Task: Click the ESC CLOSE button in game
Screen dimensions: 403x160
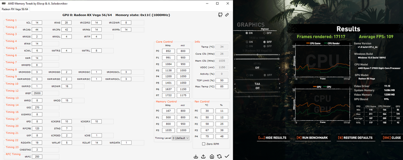Action: point(392,138)
